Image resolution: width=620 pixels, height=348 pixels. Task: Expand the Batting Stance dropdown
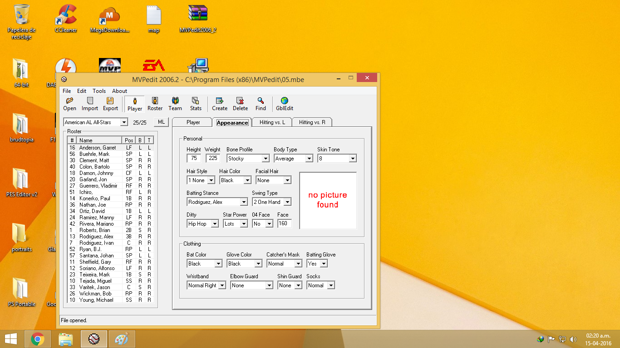click(x=244, y=202)
